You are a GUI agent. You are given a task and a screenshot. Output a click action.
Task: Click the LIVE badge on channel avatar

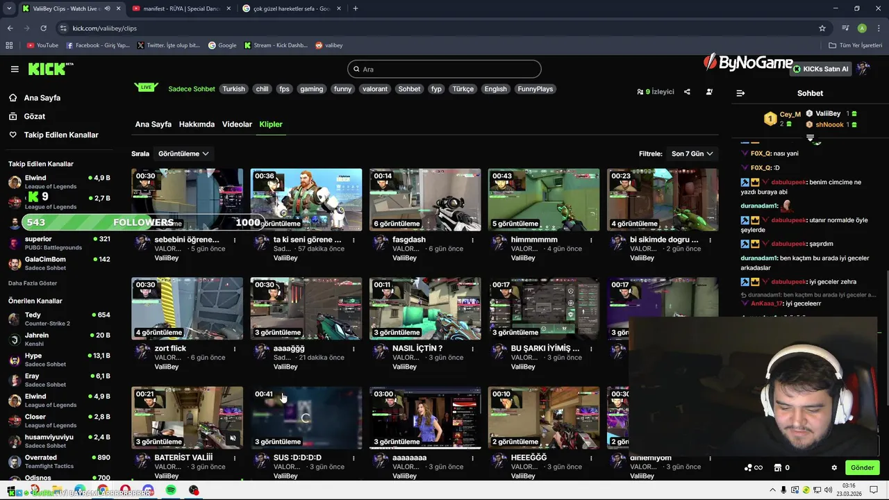pos(146,87)
